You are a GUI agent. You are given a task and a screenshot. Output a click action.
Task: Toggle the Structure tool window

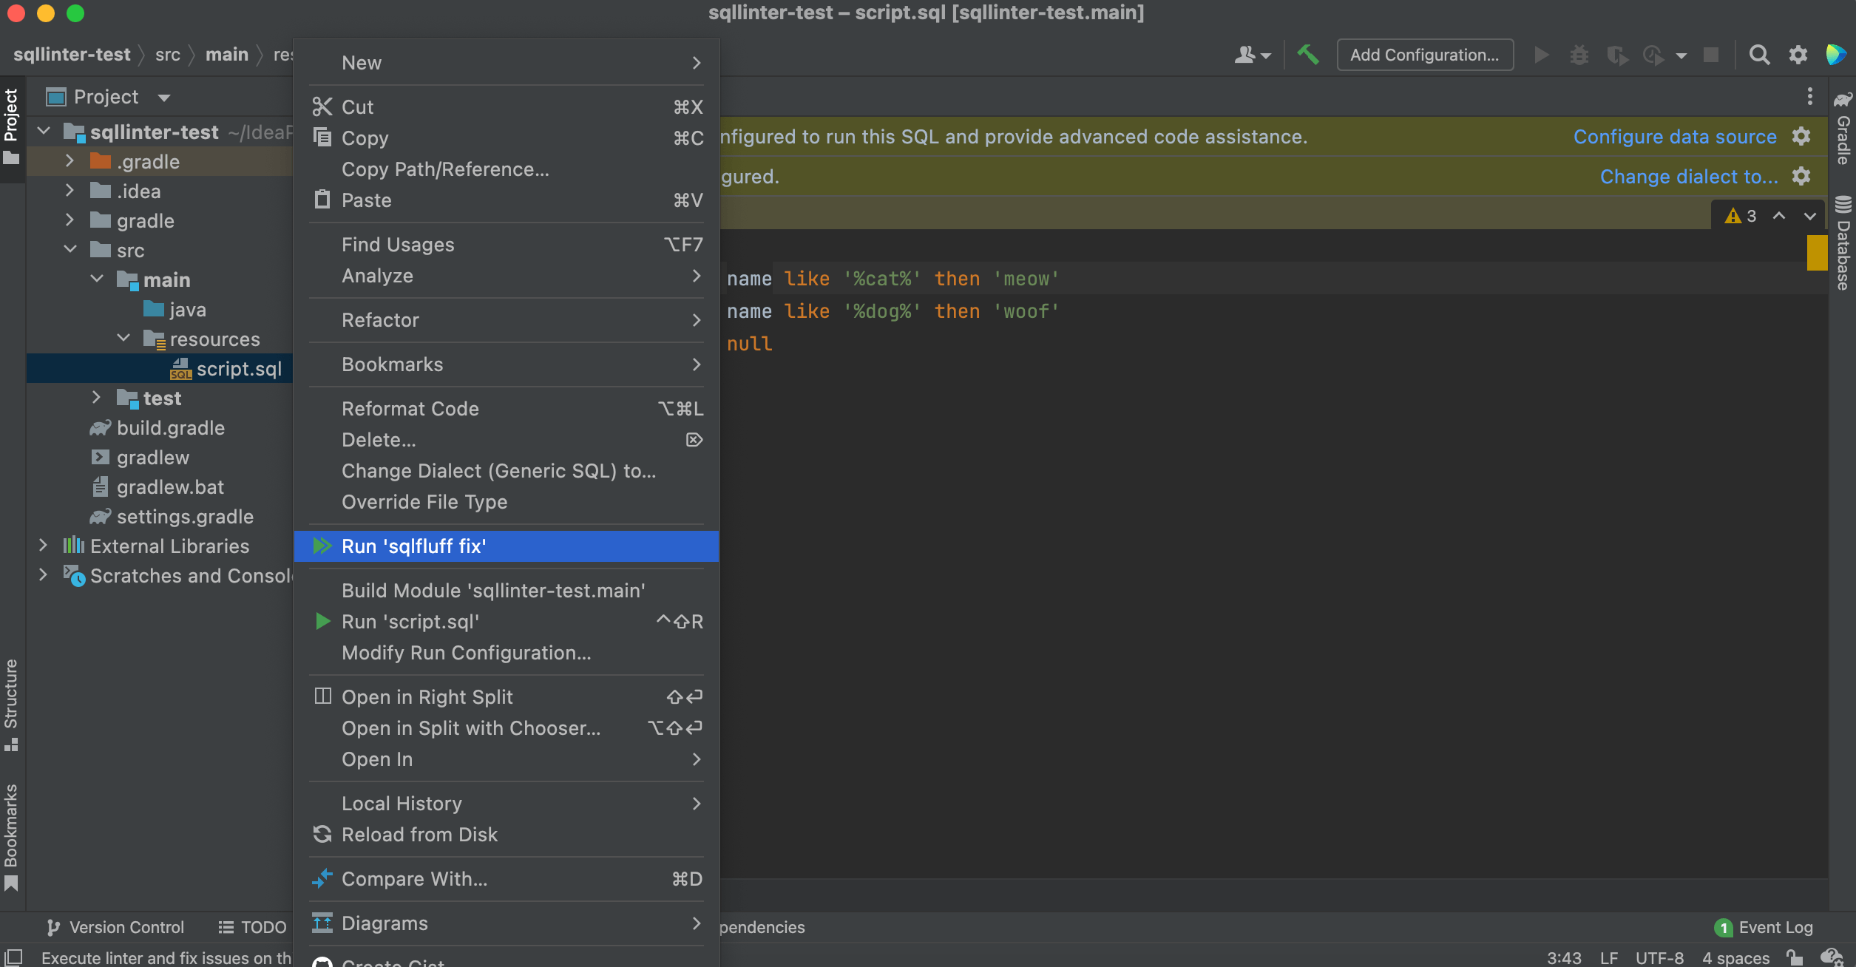click(x=11, y=702)
